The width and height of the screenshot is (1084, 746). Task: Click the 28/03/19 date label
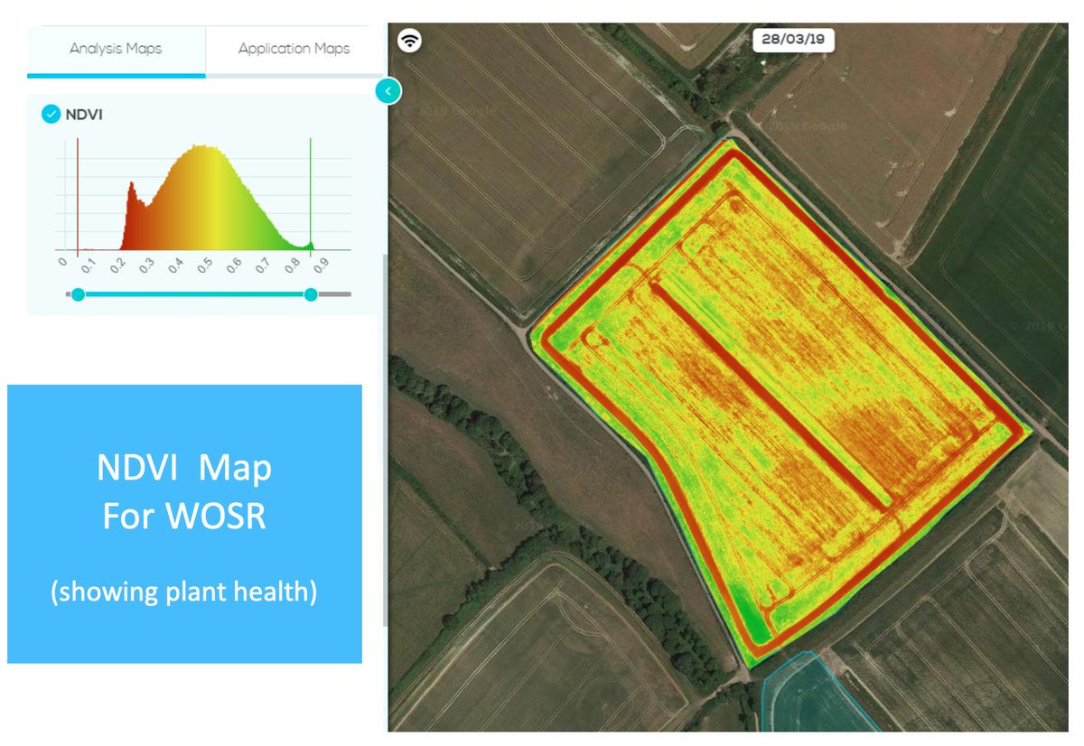pos(794,40)
